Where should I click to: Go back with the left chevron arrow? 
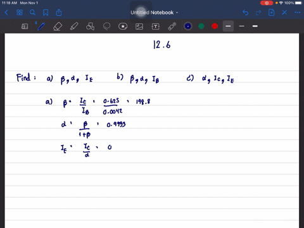click(6, 13)
